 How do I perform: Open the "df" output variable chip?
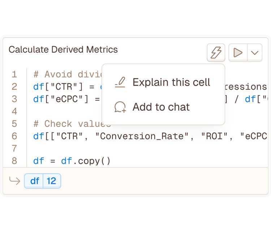[x=34, y=181]
